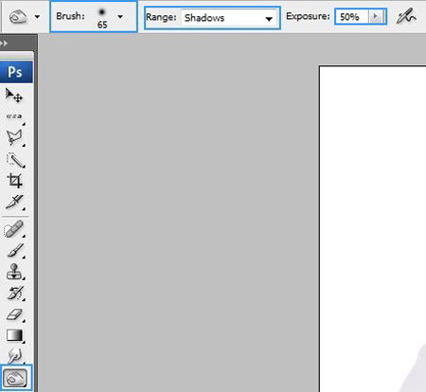Select the Brush tool
The height and width of the screenshot is (392, 426).
(14, 251)
